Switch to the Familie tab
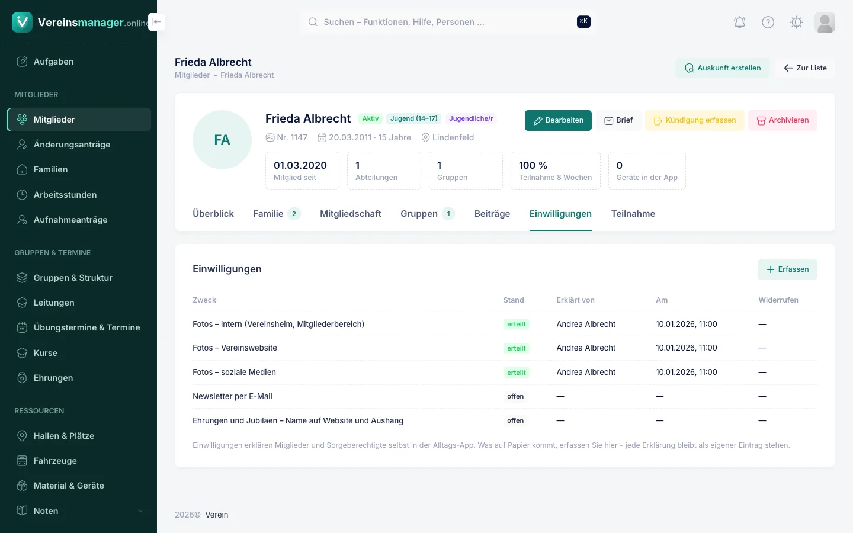Image resolution: width=853 pixels, height=533 pixels. coord(277,214)
